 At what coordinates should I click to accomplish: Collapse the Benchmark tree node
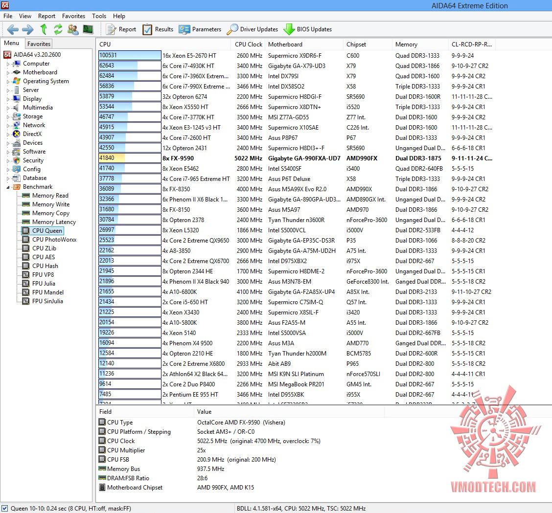tap(8, 187)
